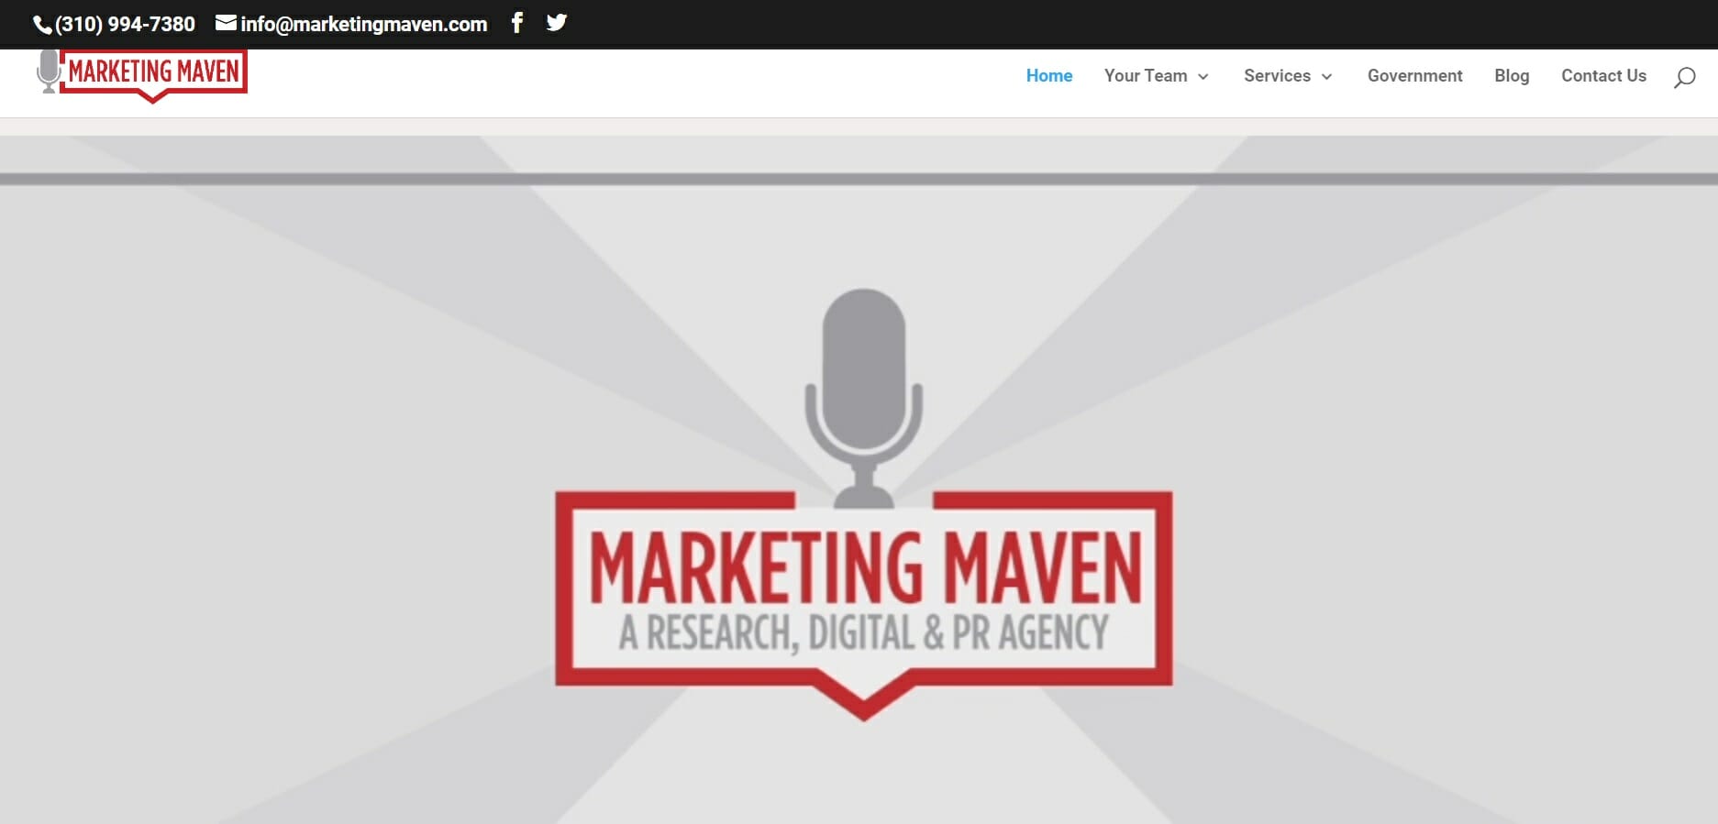Visit the Contact Us page
Screen dimensions: 1718x824
click(1603, 76)
